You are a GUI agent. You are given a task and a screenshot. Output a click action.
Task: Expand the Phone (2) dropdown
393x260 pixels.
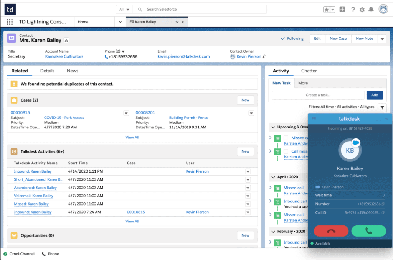click(x=123, y=51)
